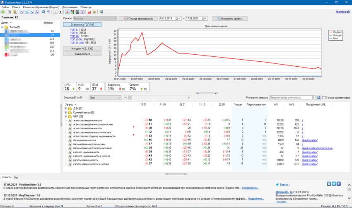Click the red bar chart toolbar icon
This screenshot has height=208, width=352.
point(89,12)
